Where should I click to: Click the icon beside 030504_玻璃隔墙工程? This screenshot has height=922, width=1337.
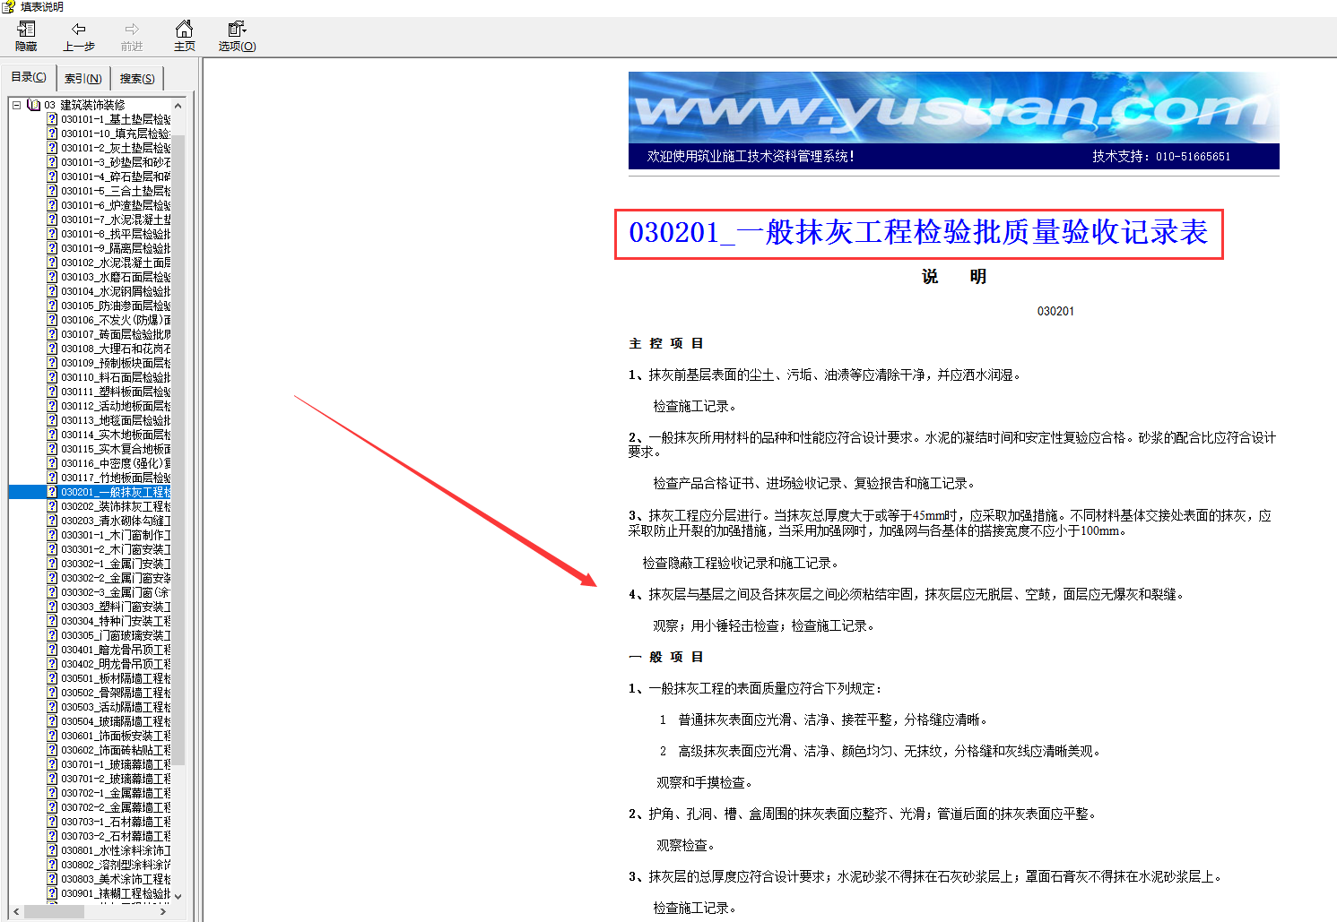tap(52, 721)
